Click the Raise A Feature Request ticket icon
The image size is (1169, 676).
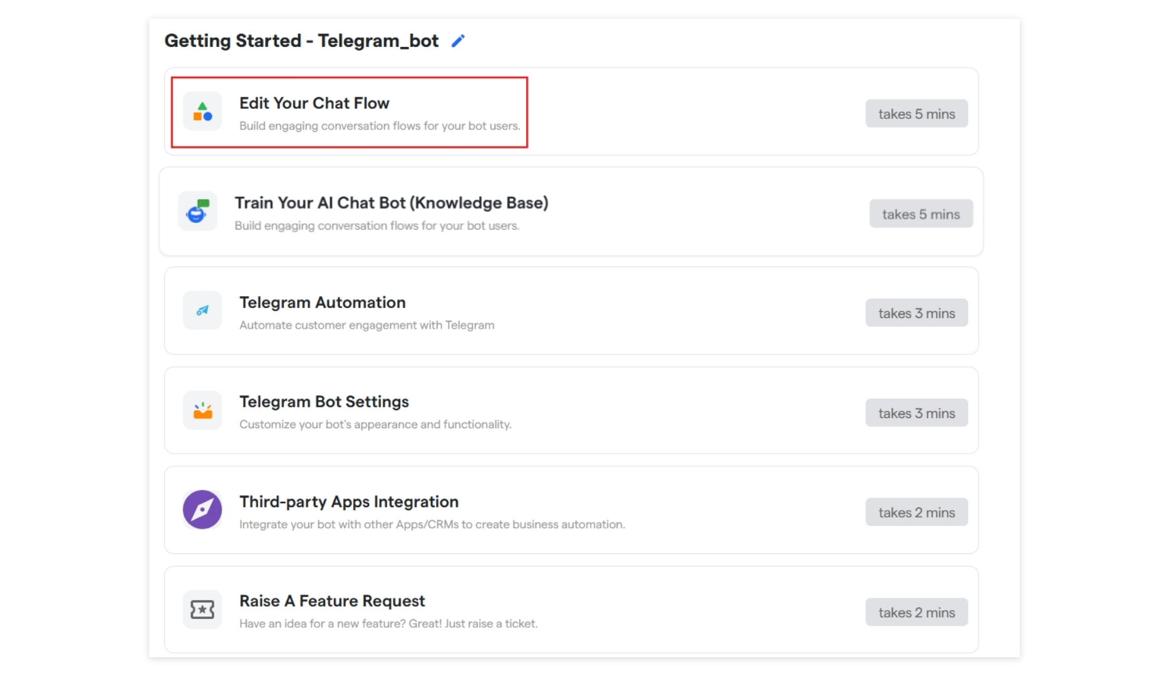(202, 609)
